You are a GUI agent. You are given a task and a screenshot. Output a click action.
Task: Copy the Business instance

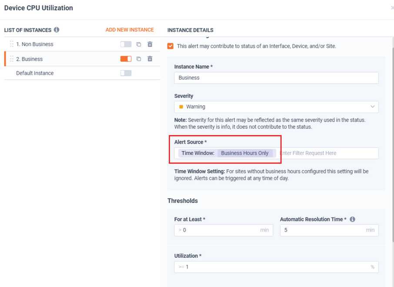139,59
